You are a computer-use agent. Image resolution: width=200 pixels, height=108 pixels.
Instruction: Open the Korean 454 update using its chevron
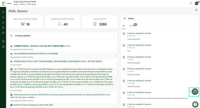(116, 55)
